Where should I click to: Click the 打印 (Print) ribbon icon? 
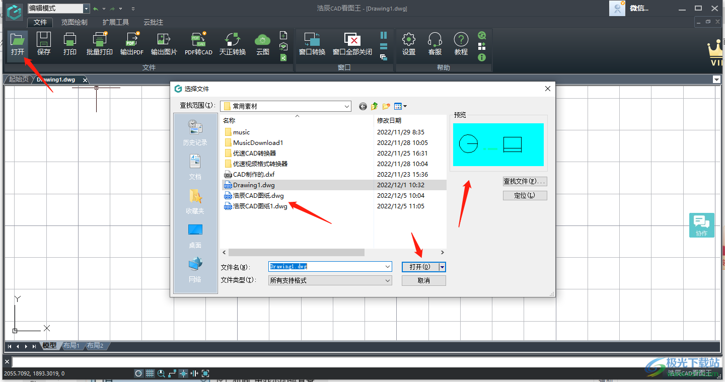pos(70,44)
